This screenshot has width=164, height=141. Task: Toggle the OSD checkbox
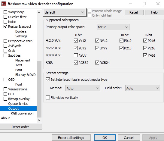tap(5, 80)
